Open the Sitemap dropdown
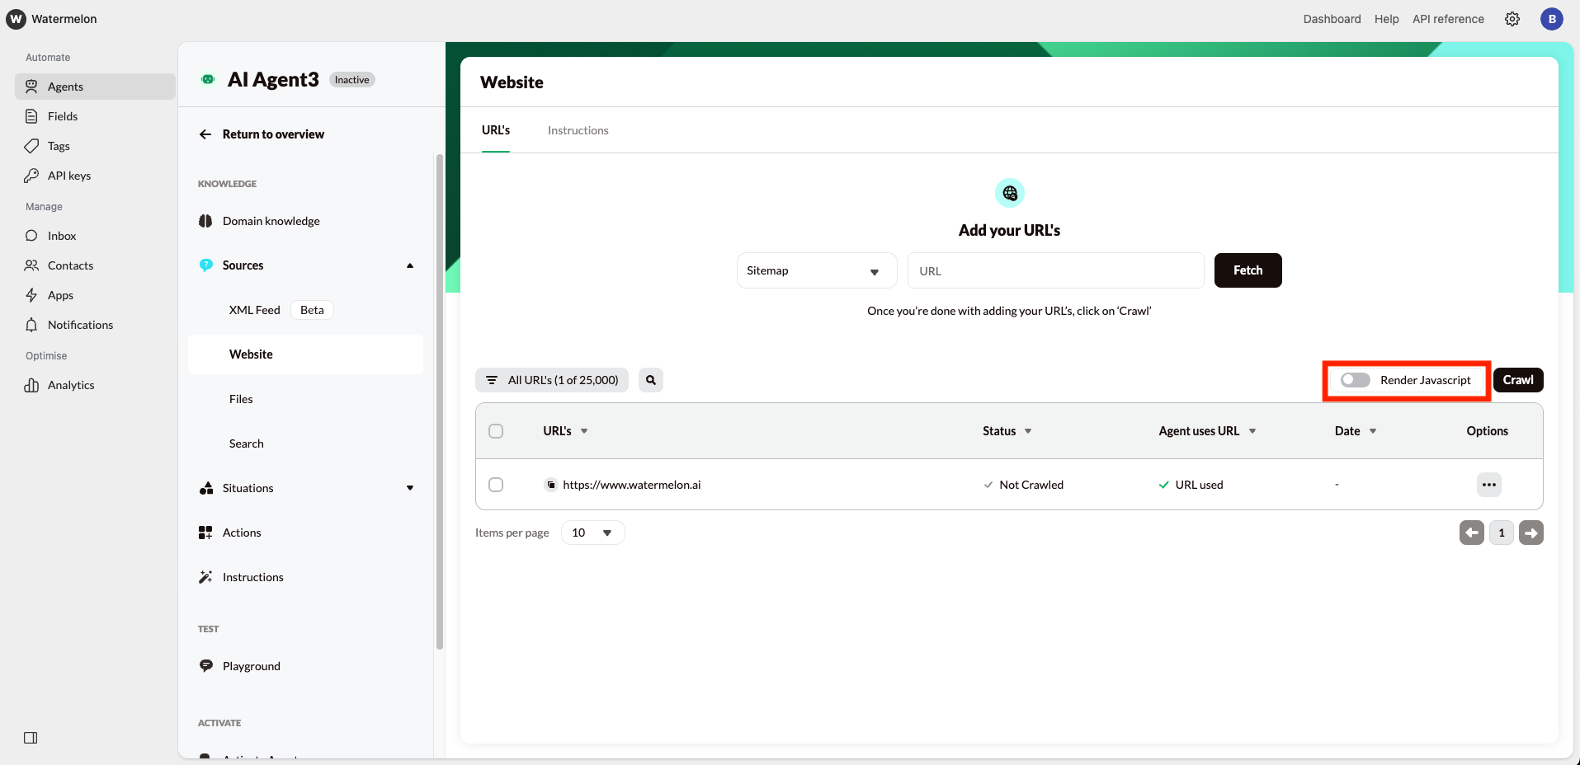 click(816, 270)
